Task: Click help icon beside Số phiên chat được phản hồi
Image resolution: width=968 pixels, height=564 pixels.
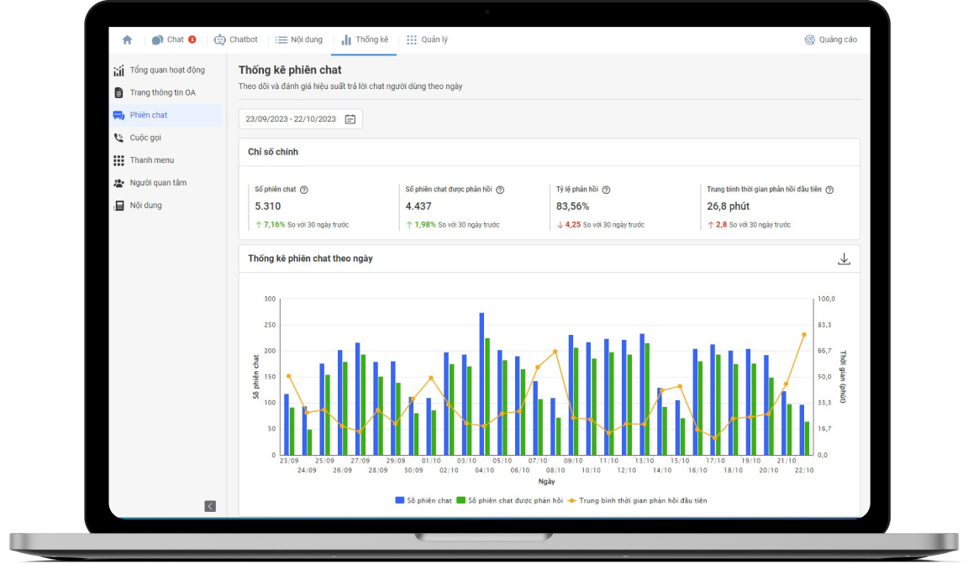Action: tap(500, 190)
